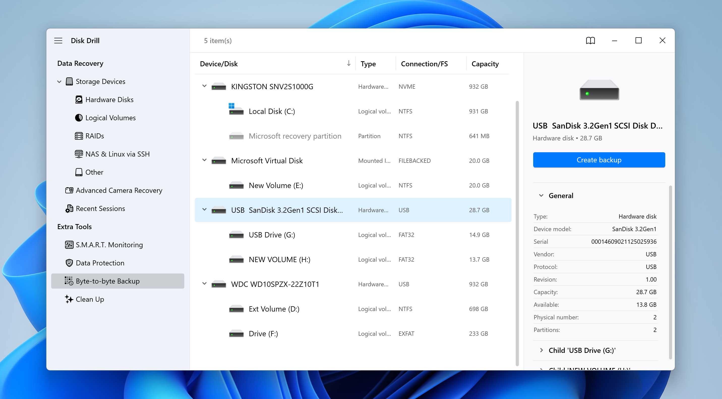Click the Logical Volumes half-circle icon
Viewport: 722px width, 399px height.
click(79, 118)
